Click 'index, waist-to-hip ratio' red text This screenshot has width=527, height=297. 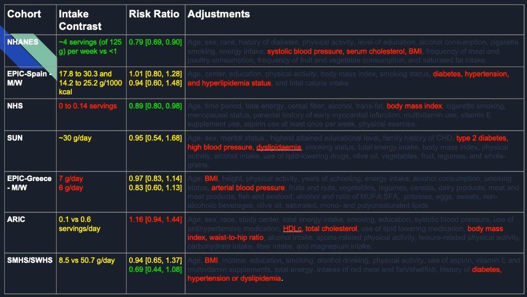tap(226, 238)
